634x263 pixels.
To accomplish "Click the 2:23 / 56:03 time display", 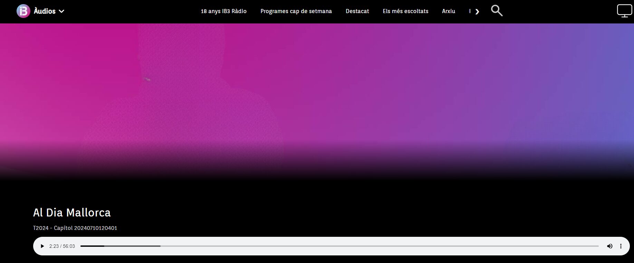I will (x=62, y=246).
